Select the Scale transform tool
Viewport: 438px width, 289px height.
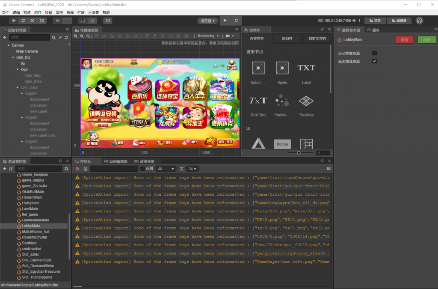point(33,21)
